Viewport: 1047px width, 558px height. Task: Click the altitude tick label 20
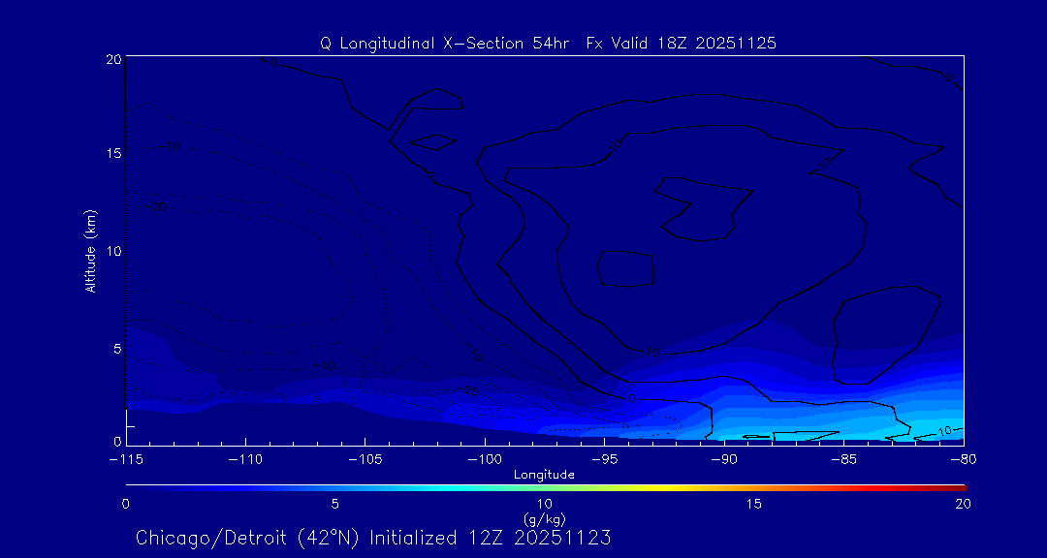112,58
